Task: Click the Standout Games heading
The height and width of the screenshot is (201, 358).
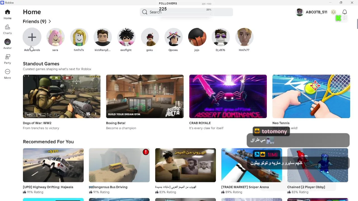Action: coord(41,64)
